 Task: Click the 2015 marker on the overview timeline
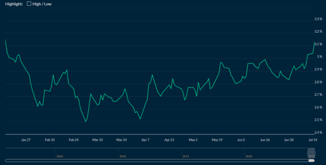click(x=186, y=156)
